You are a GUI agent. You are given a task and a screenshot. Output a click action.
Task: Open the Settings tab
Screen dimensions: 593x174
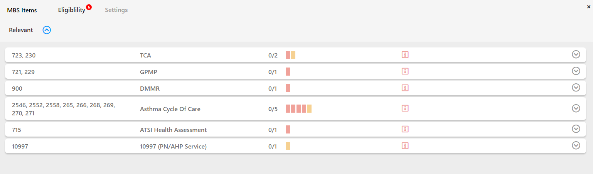pos(116,10)
